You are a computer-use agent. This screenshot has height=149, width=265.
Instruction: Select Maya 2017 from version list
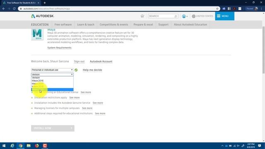[x=52, y=84]
